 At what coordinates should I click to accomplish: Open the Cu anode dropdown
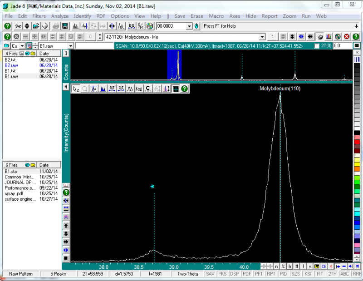[x=21, y=46]
